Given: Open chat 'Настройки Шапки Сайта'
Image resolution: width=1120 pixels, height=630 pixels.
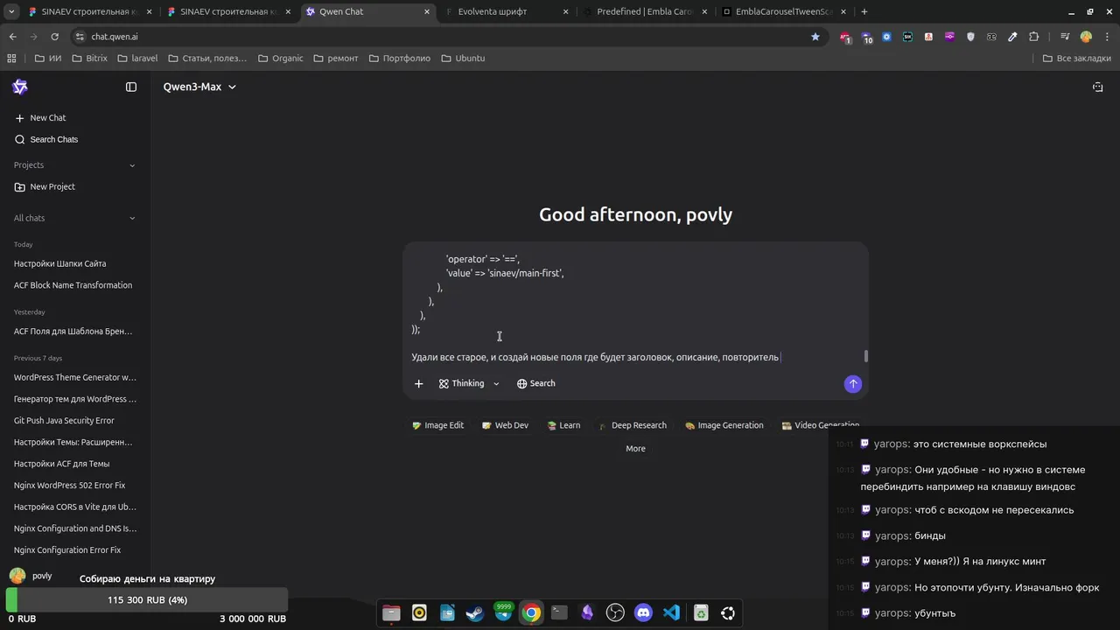Looking at the screenshot, I should 59,263.
